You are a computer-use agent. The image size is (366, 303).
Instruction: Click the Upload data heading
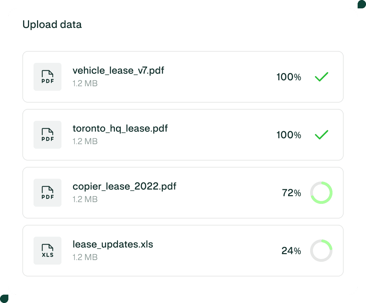click(x=52, y=24)
